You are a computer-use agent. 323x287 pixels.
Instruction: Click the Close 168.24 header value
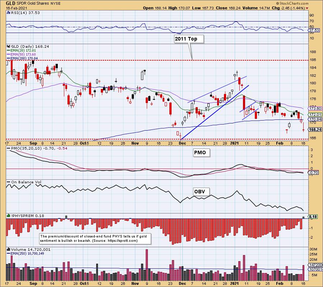228,8
